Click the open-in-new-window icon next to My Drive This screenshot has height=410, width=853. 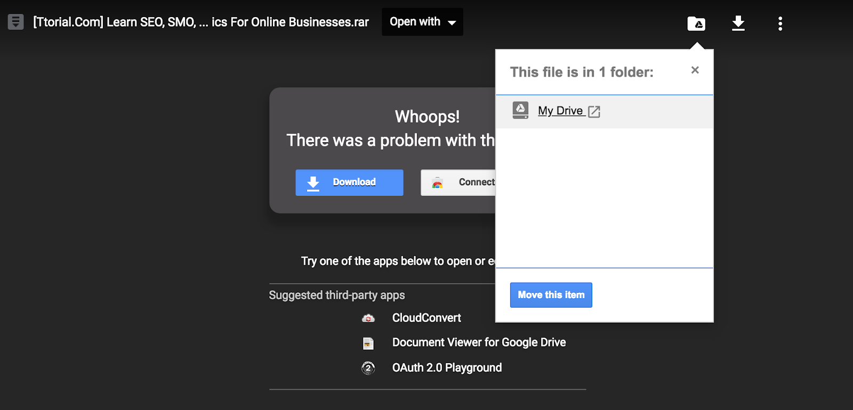click(594, 111)
